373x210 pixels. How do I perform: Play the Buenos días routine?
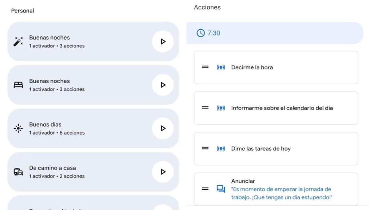tap(163, 128)
